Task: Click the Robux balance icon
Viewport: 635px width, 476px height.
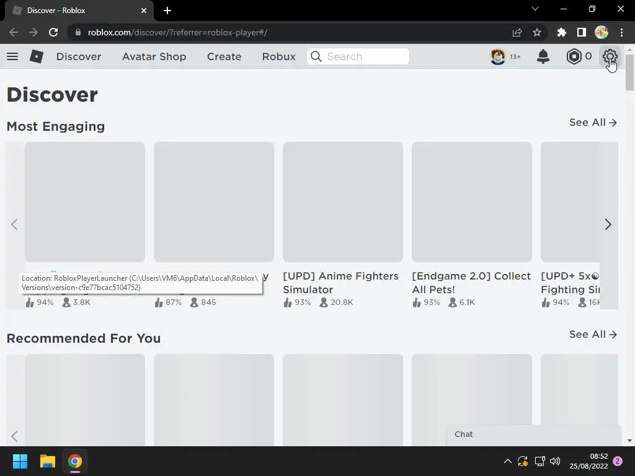Action: 574,56
